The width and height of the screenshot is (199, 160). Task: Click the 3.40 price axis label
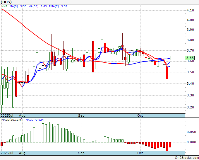[191, 84]
